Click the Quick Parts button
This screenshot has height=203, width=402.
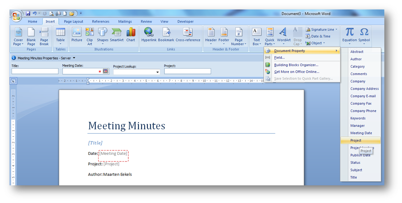click(270, 37)
